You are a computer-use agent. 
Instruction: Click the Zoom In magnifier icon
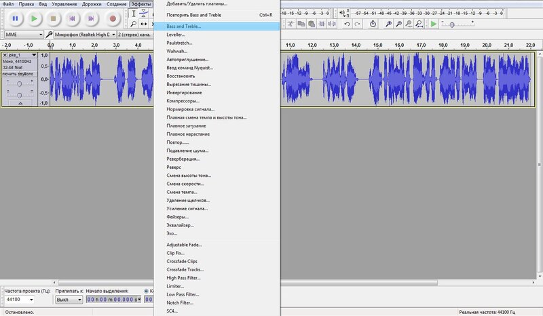389,24
